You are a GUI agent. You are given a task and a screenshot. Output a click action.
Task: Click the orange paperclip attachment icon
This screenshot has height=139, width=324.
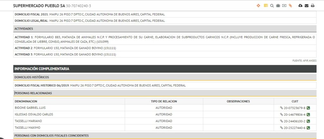[x=290, y=6]
